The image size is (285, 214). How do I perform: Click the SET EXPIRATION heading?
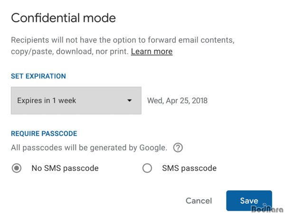click(x=38, y=76)
